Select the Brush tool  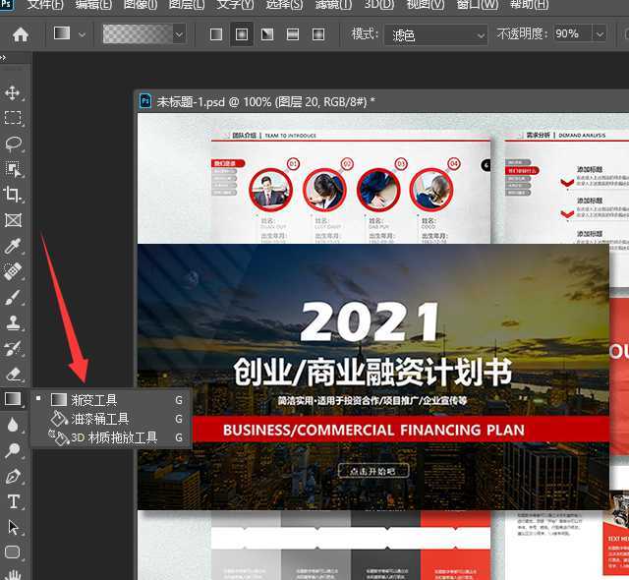13,297
